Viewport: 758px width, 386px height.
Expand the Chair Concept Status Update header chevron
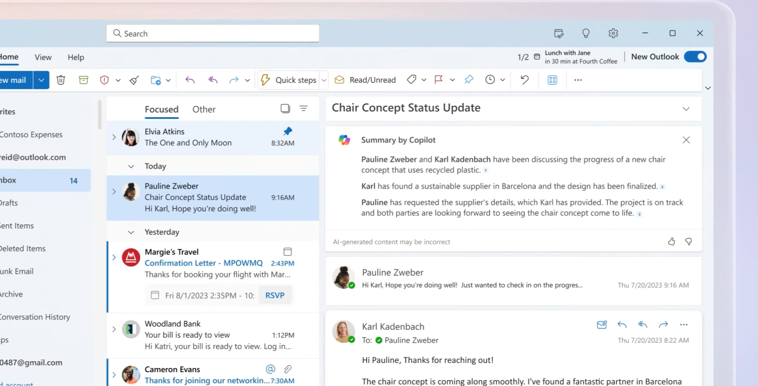pos(686,109)
